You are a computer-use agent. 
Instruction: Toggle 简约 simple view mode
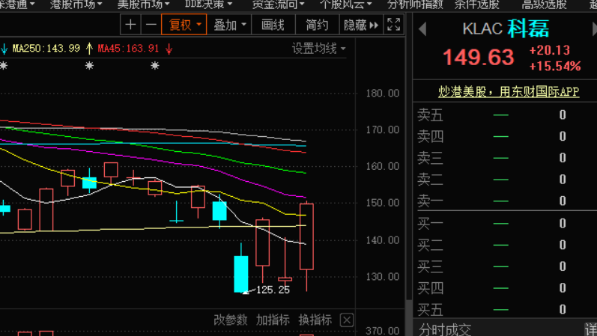(x=317, y=25)
